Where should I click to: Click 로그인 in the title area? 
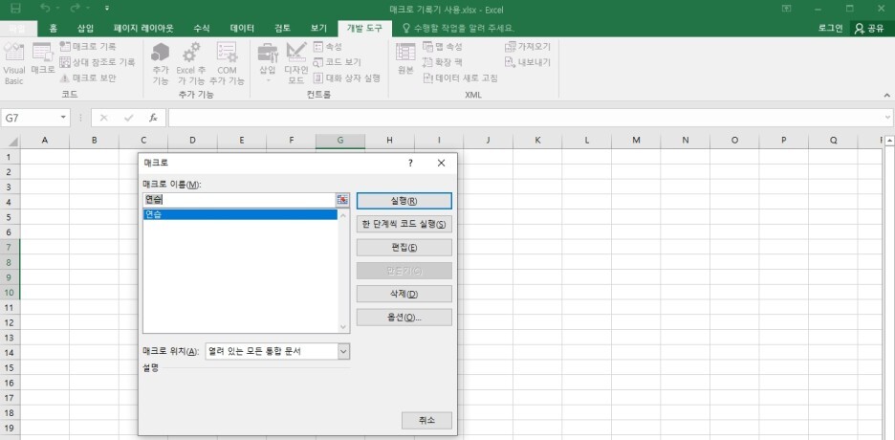pyautogui.click(x=830, y=28)
